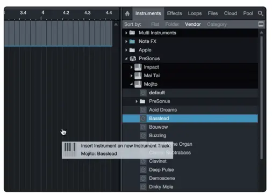Click the browser view options icon
Screen dimensions: 272x193
[x=261, y=24]
